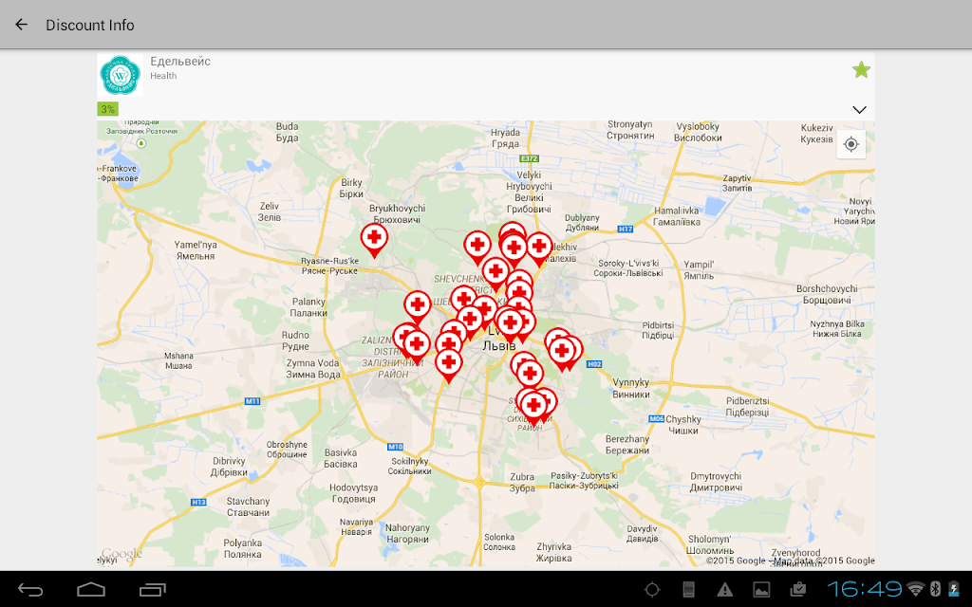This screenshot has width=972, height=607.
Task: Select the pin directly above Львів label
Action: click(x=511, y=324)
